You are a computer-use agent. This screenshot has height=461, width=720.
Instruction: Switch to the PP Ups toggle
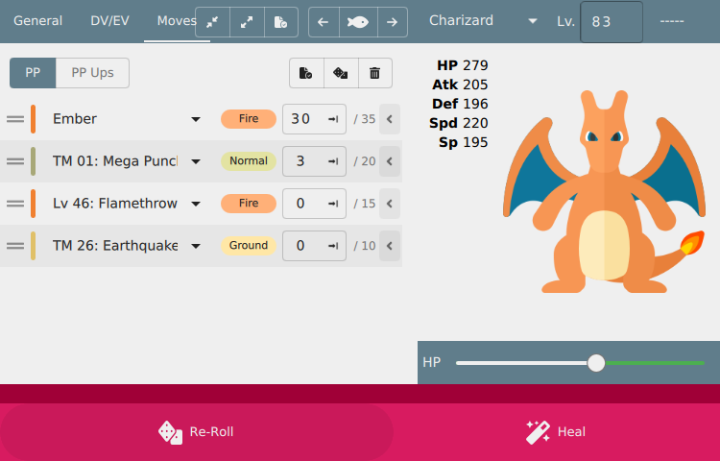93,73
